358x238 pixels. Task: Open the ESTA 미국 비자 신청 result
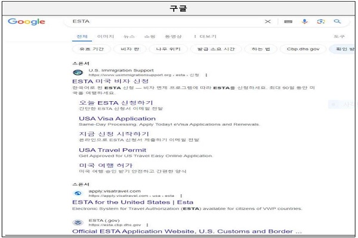110,82
